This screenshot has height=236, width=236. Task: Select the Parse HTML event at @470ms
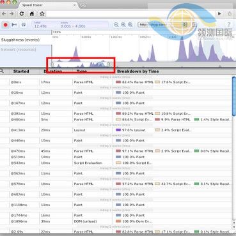point(116,151)
